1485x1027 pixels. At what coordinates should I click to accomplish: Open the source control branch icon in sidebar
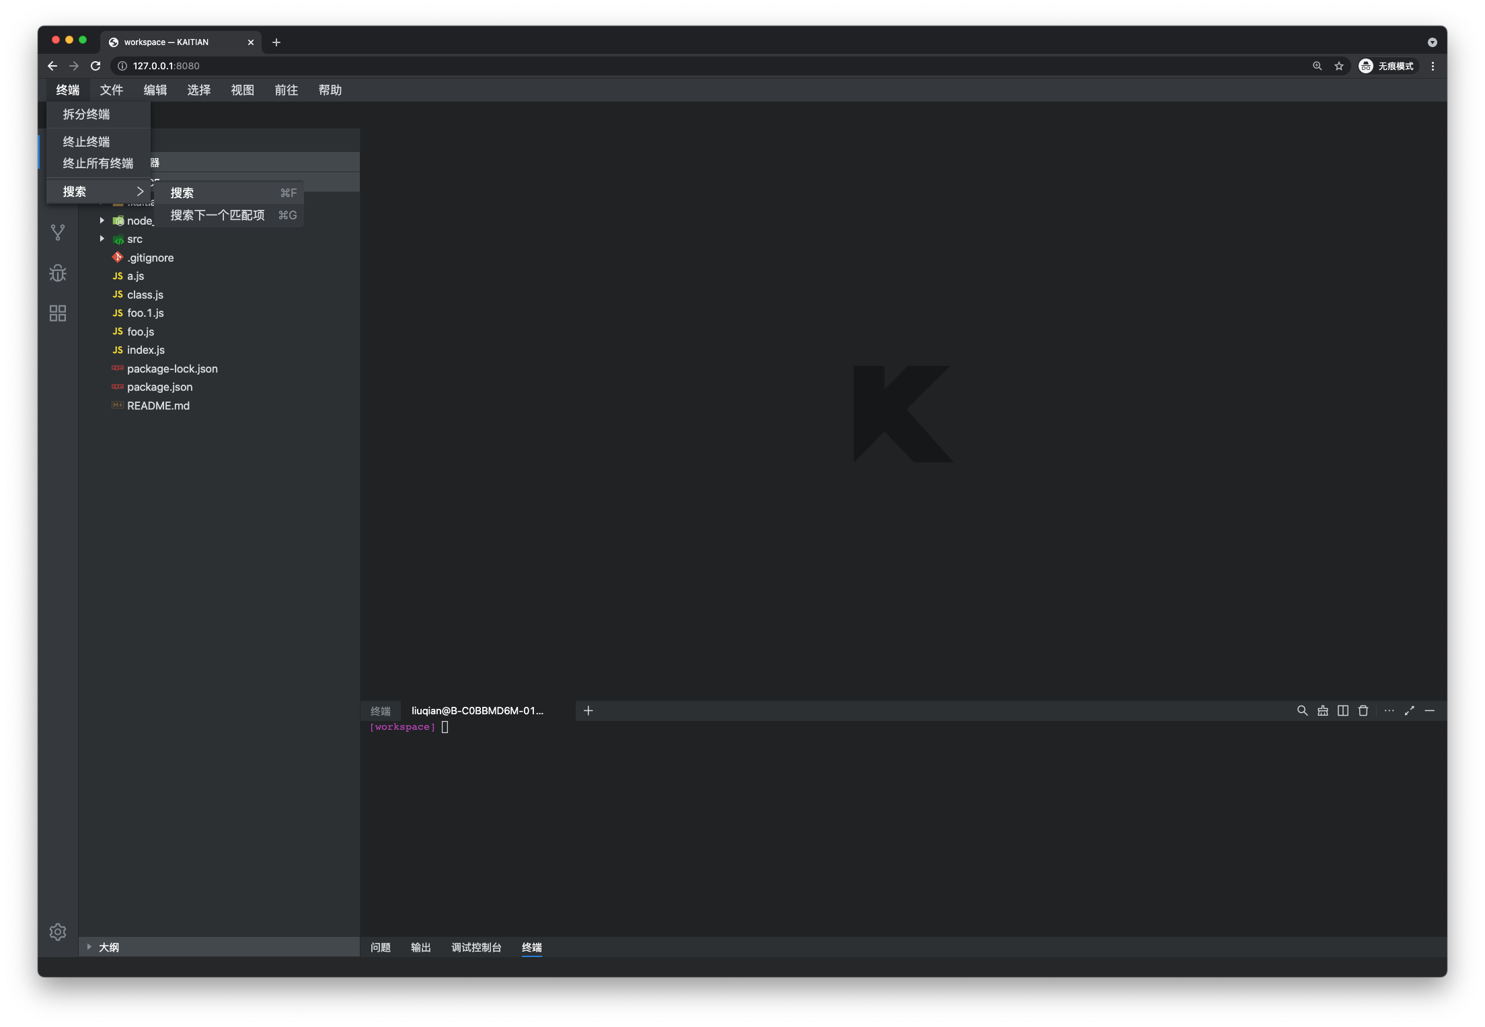click(58, 233)
